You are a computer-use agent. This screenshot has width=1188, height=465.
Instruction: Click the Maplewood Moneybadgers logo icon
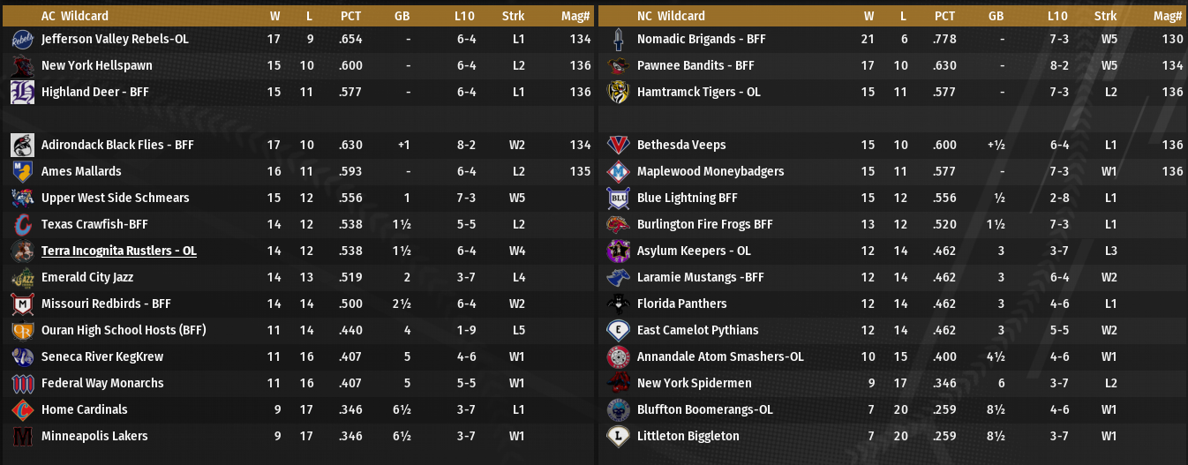click(618, 172)
